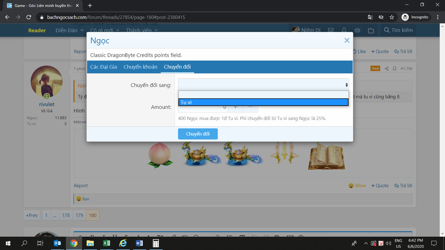Image resolution: width=445 pixels, height=250 pixels.
Task: Open Chrome's three-dot menu
Action: pos(437,17)
